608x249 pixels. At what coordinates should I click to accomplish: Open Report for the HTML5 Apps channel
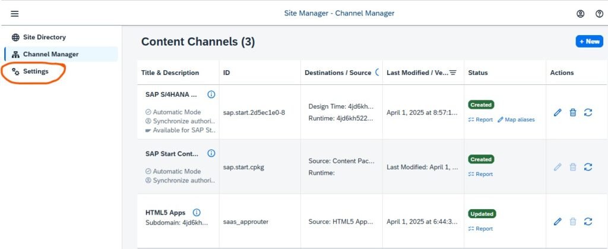coord(480,229)
